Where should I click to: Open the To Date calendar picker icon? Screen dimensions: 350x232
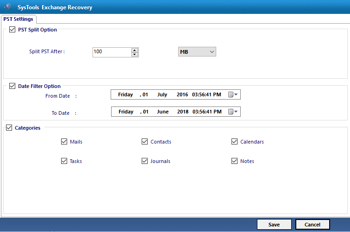[x=233, y=112]
